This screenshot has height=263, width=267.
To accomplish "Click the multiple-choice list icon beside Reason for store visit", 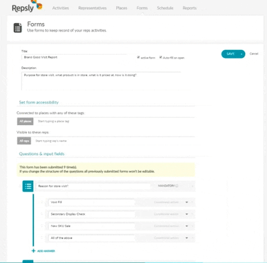I will pyautogui.click(x=28, y=186).
